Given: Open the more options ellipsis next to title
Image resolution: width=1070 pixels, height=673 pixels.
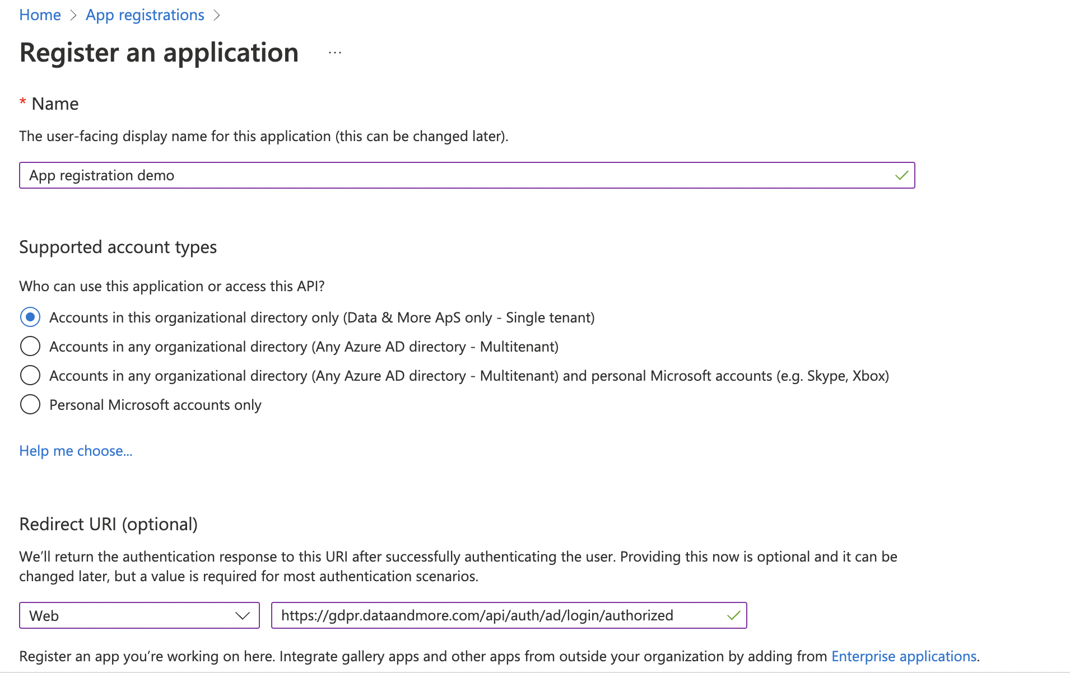Looking at the screenshot, I should click(x=335, y=53).
